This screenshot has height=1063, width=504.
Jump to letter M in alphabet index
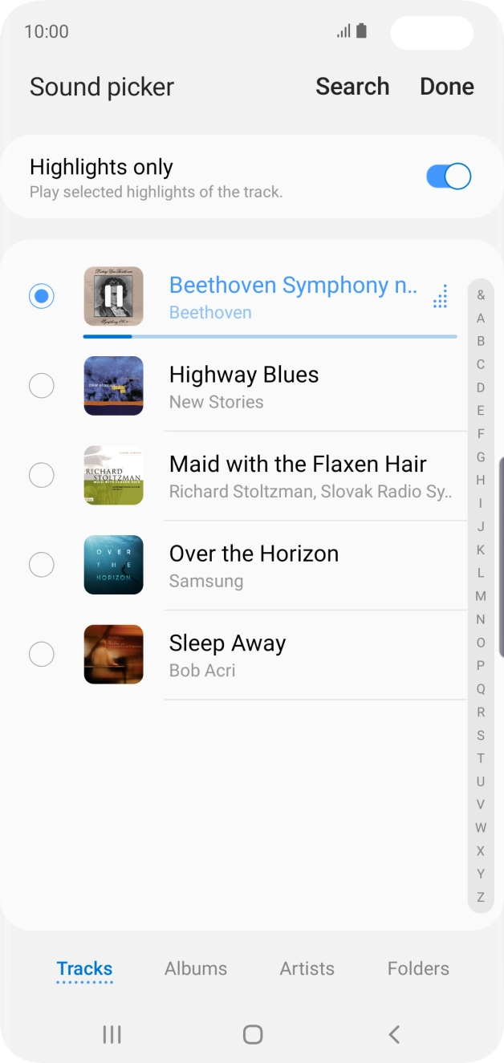481,596
